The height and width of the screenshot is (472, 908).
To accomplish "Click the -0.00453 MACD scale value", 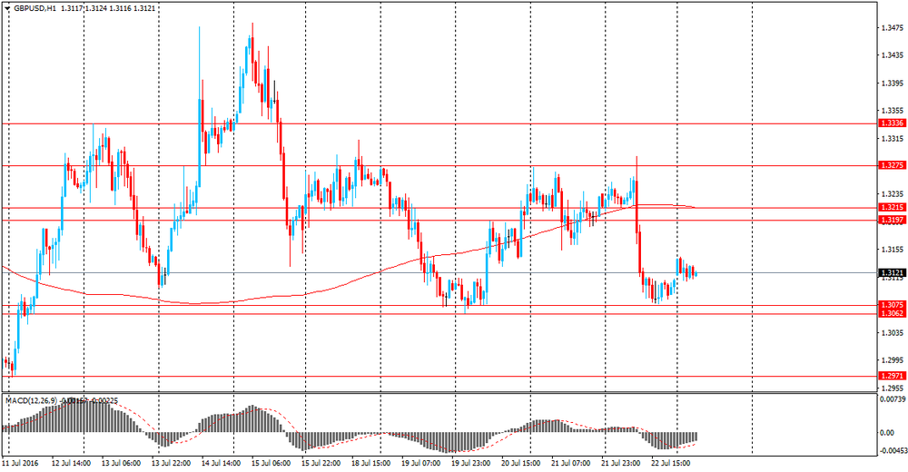I will [893, 450].
